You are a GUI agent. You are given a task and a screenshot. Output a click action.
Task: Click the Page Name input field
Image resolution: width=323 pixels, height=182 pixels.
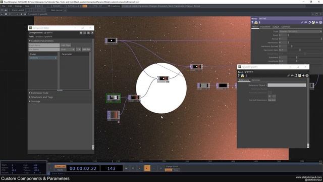[44, 45]
